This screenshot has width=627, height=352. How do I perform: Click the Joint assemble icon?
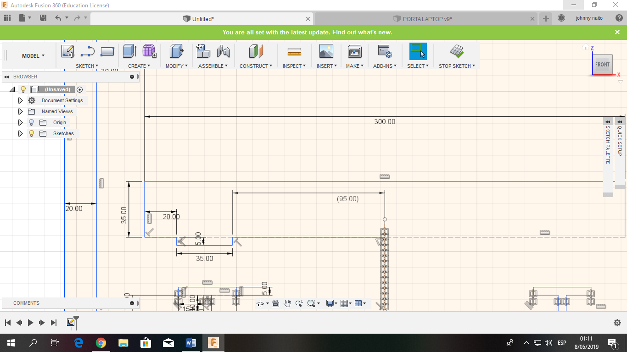tap(224, 51)
